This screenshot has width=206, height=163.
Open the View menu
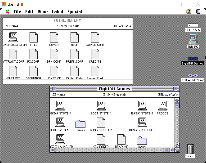point(42,12)
